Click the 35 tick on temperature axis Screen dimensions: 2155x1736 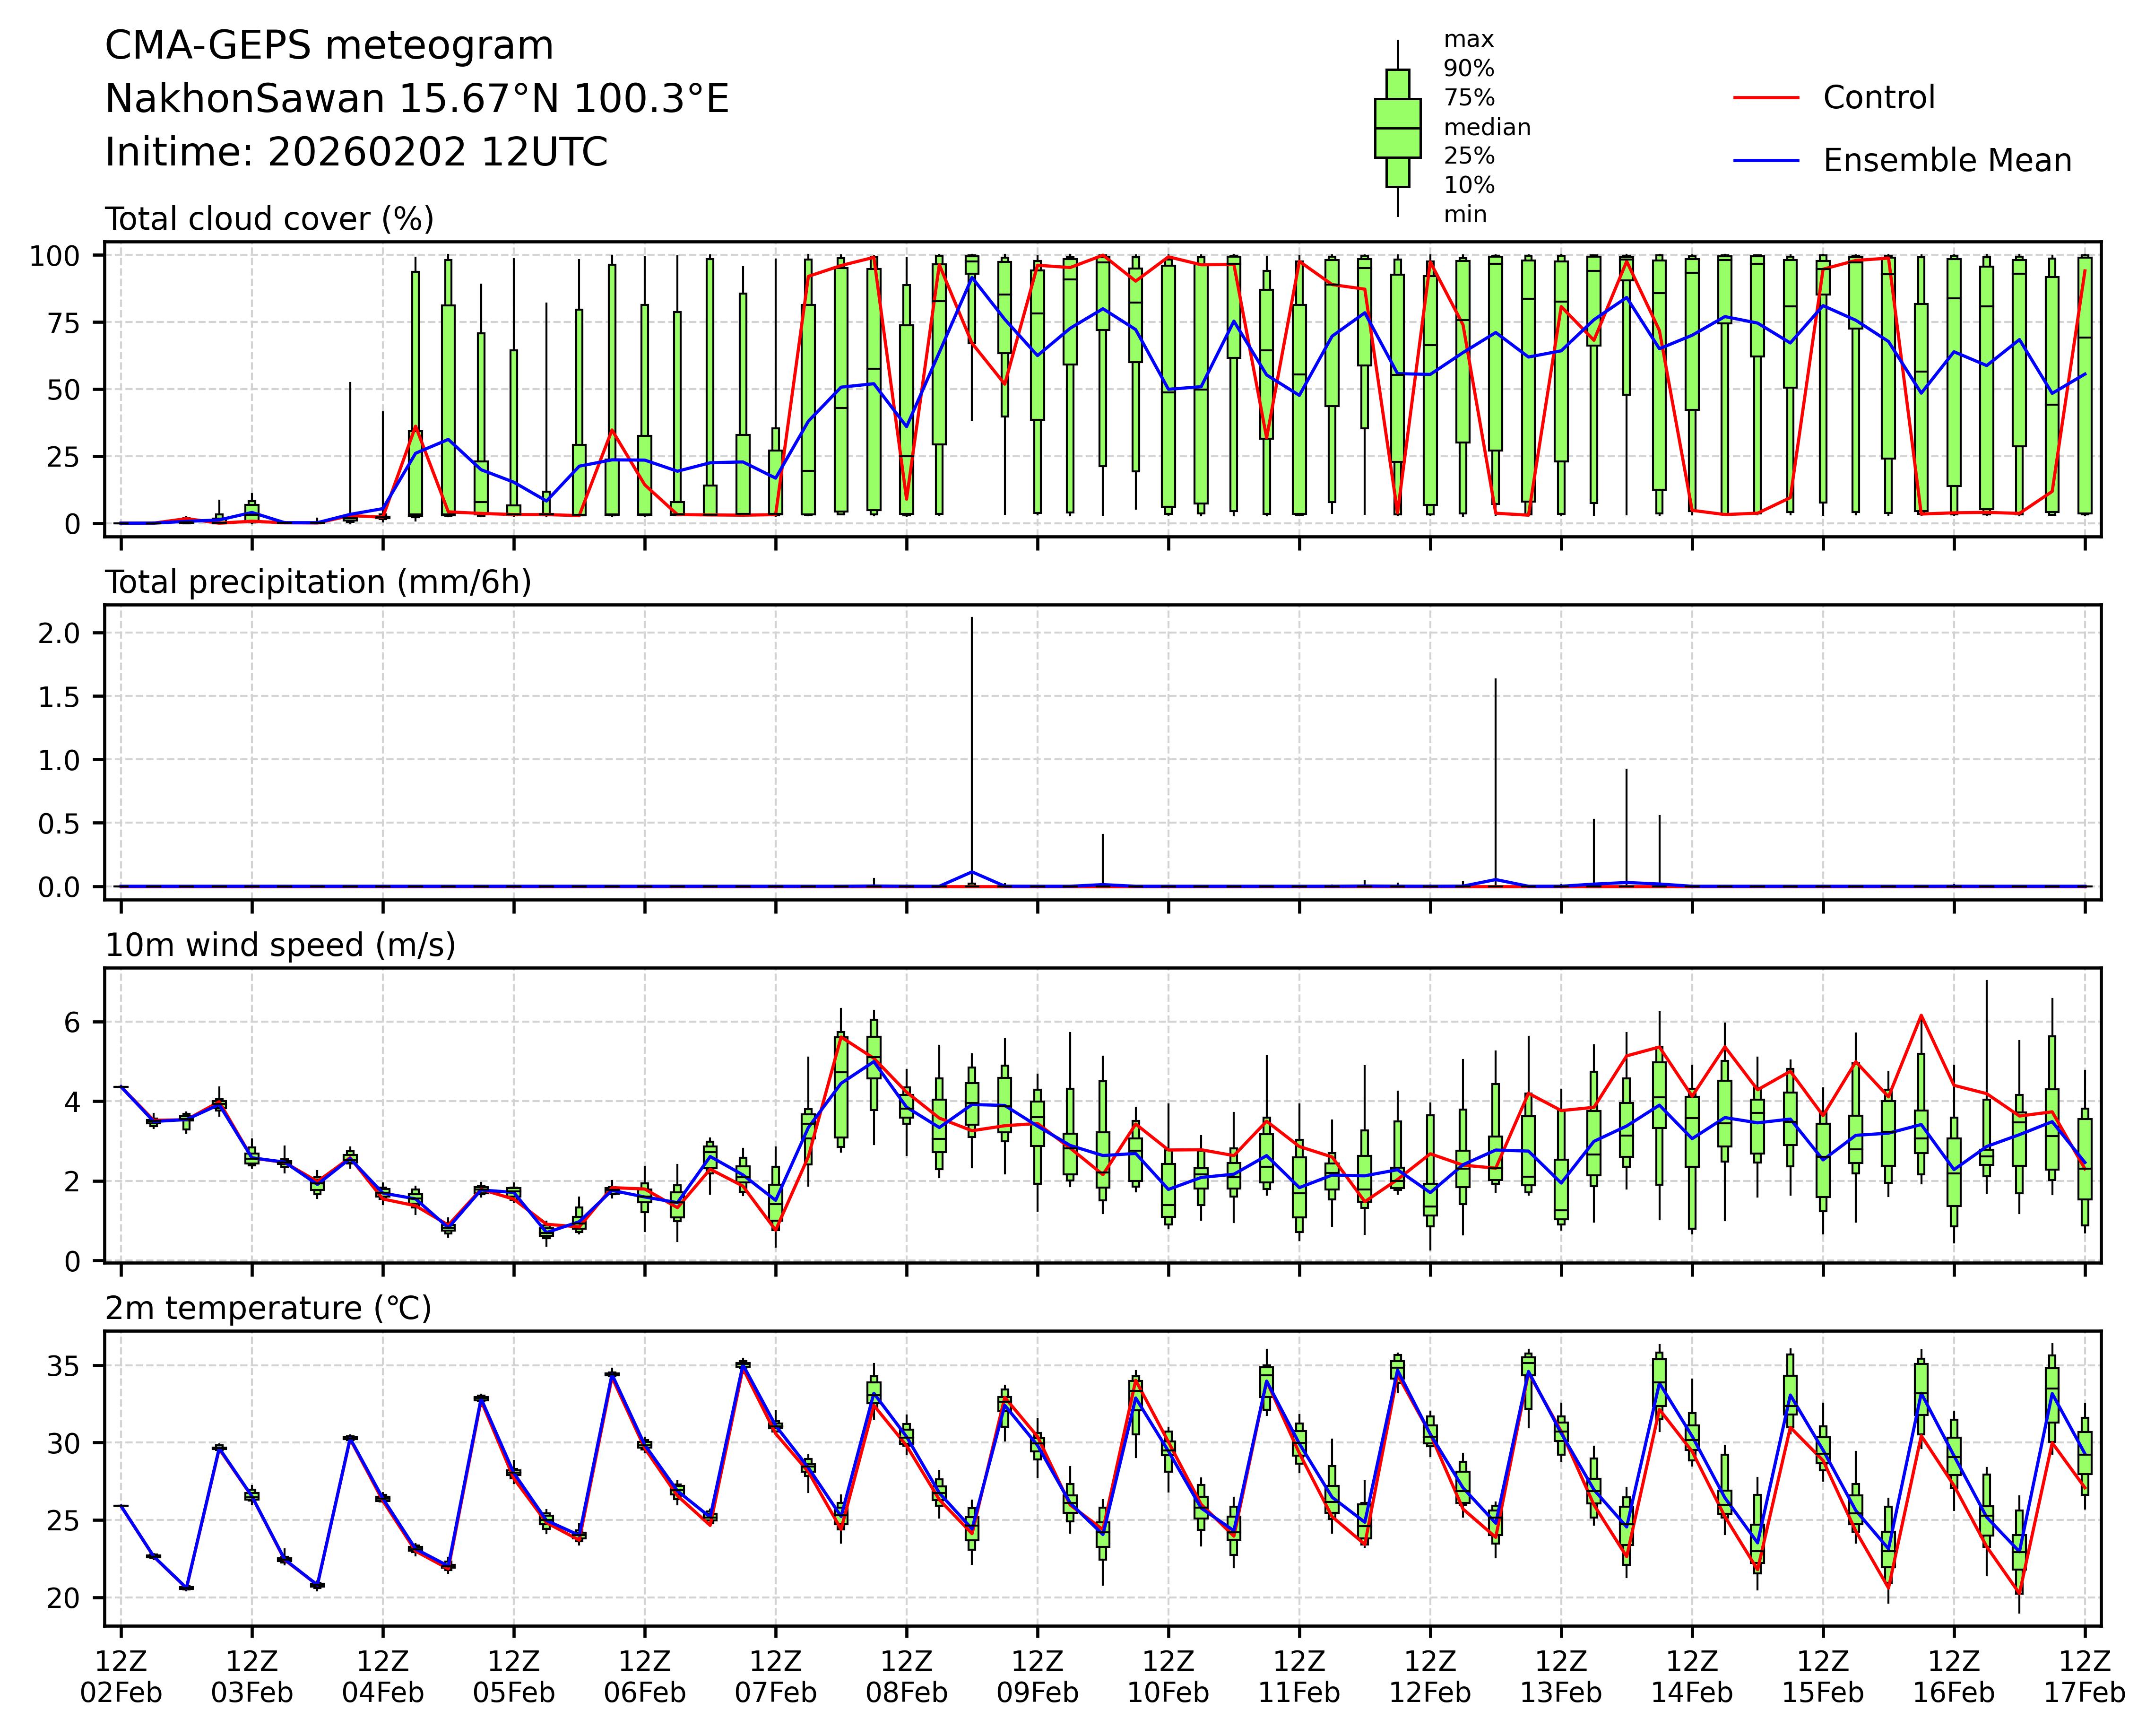pos(62,1366)
